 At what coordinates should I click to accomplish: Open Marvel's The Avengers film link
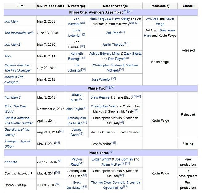pyautogui.click(x=14, y=79)
